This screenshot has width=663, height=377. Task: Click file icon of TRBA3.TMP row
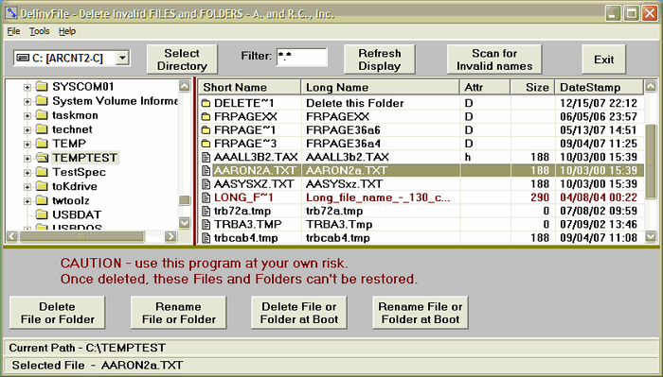tap(206, 225)
